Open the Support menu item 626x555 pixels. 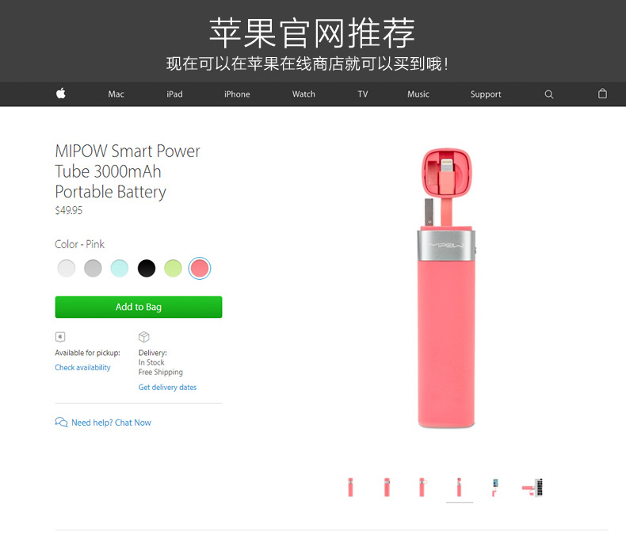pos(486,94)
